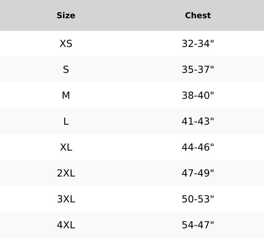Screen dimensions: 264x238
Task: Click the 41-43" chest value
Action: (x=198, y=121)
